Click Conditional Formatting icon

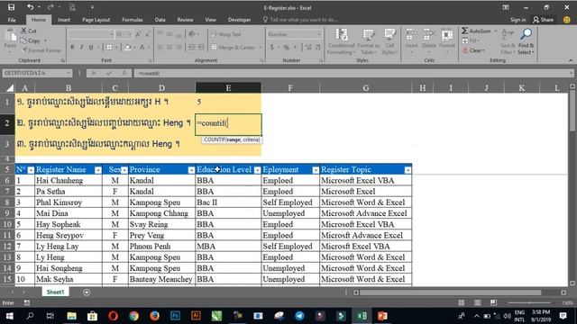(x=342, y=35)
